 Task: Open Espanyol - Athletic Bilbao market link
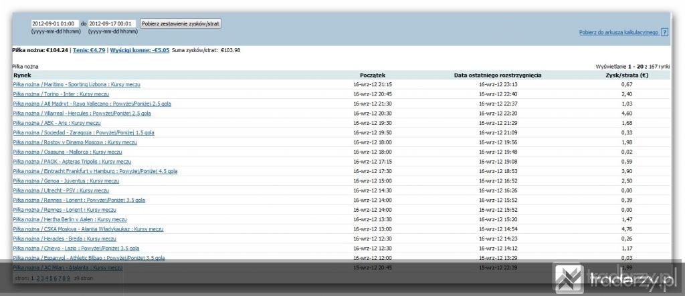tap(89, 258)
